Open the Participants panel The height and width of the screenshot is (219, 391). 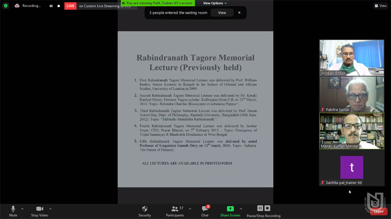pos(175,211)
